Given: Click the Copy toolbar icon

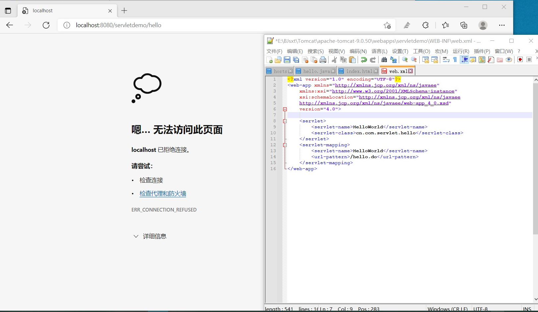Looking at the screenshot, I should click(x=343, y=60).
